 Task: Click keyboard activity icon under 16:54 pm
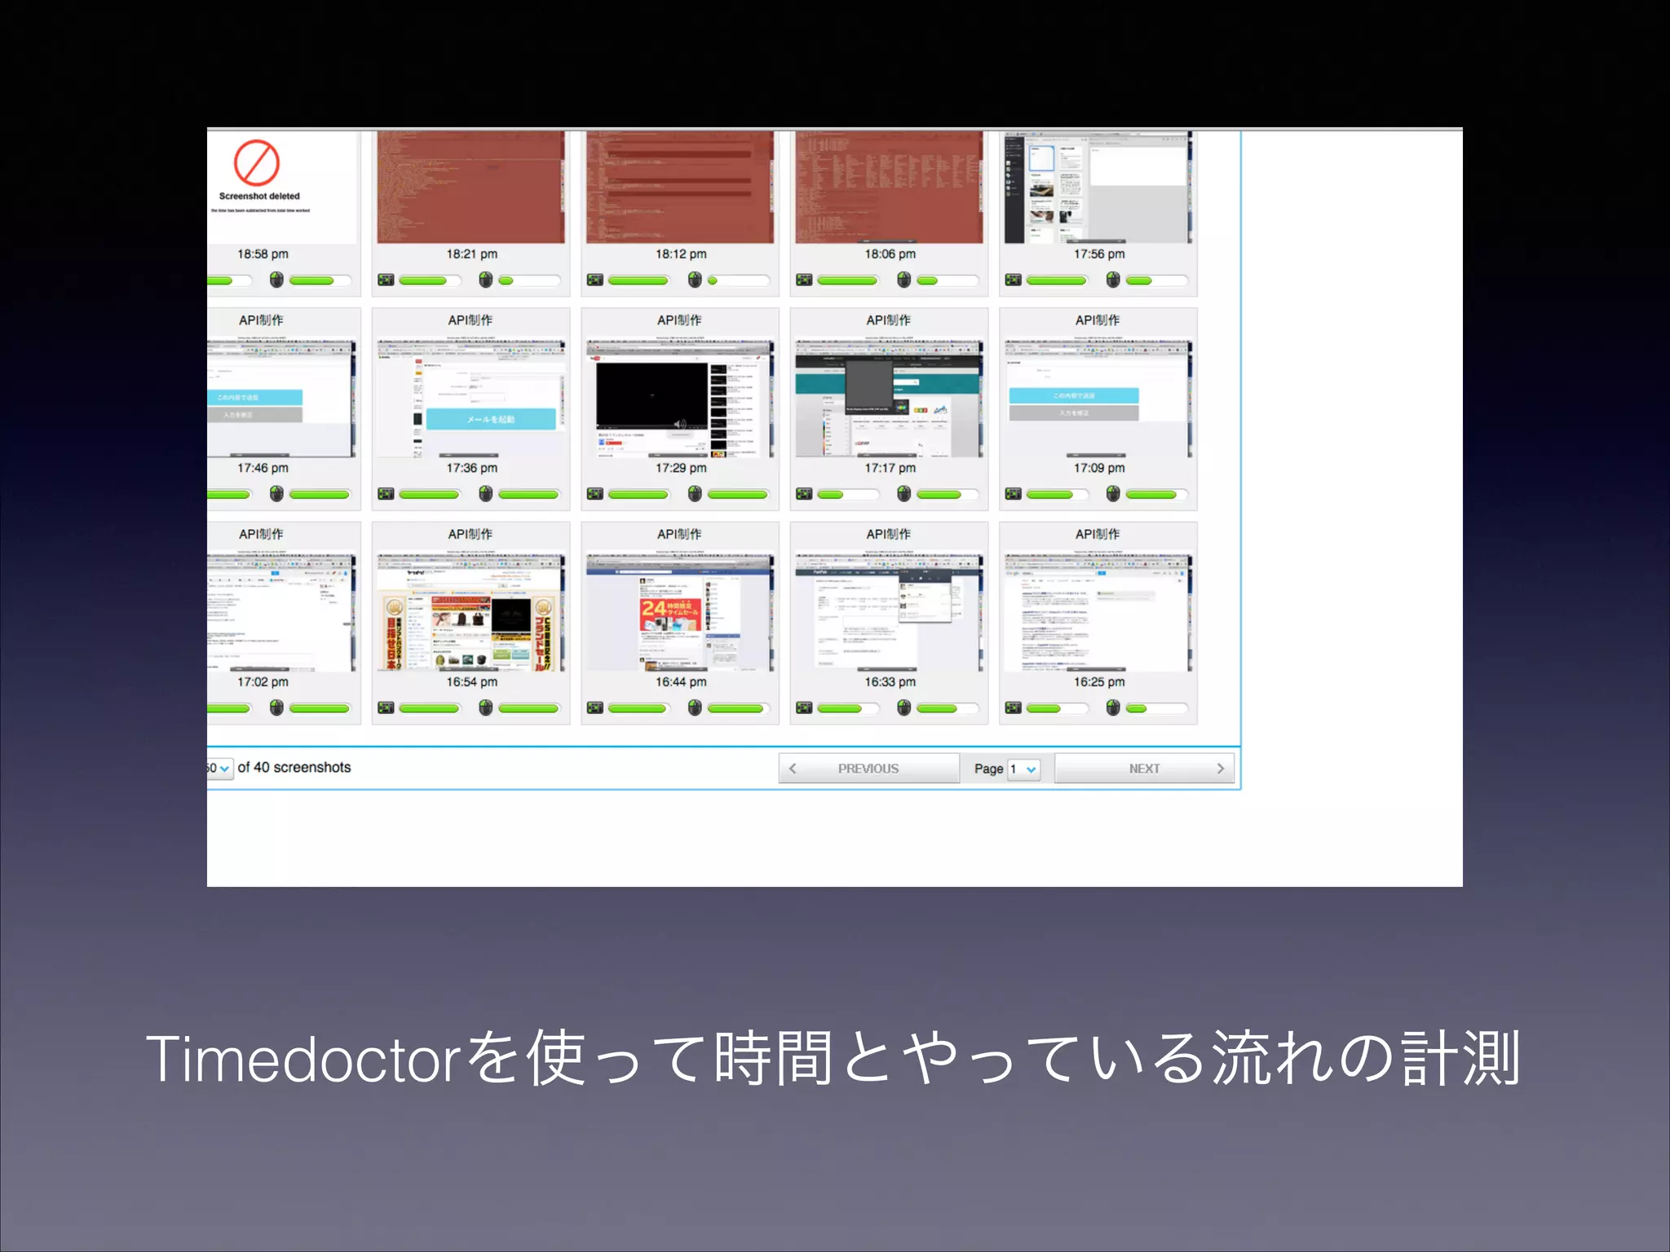coord(386,708)
